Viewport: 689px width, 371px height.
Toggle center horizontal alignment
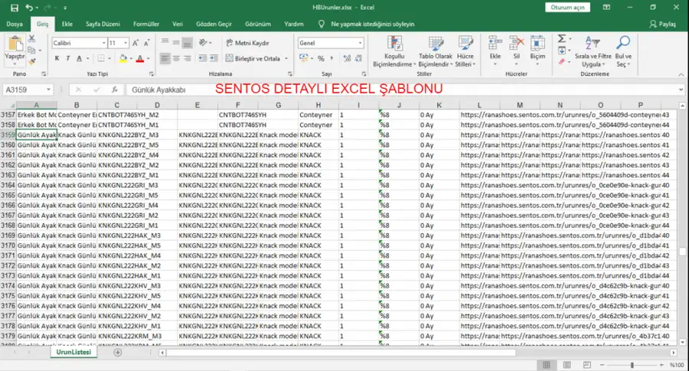pyautogui.click(x=176, y=58)
